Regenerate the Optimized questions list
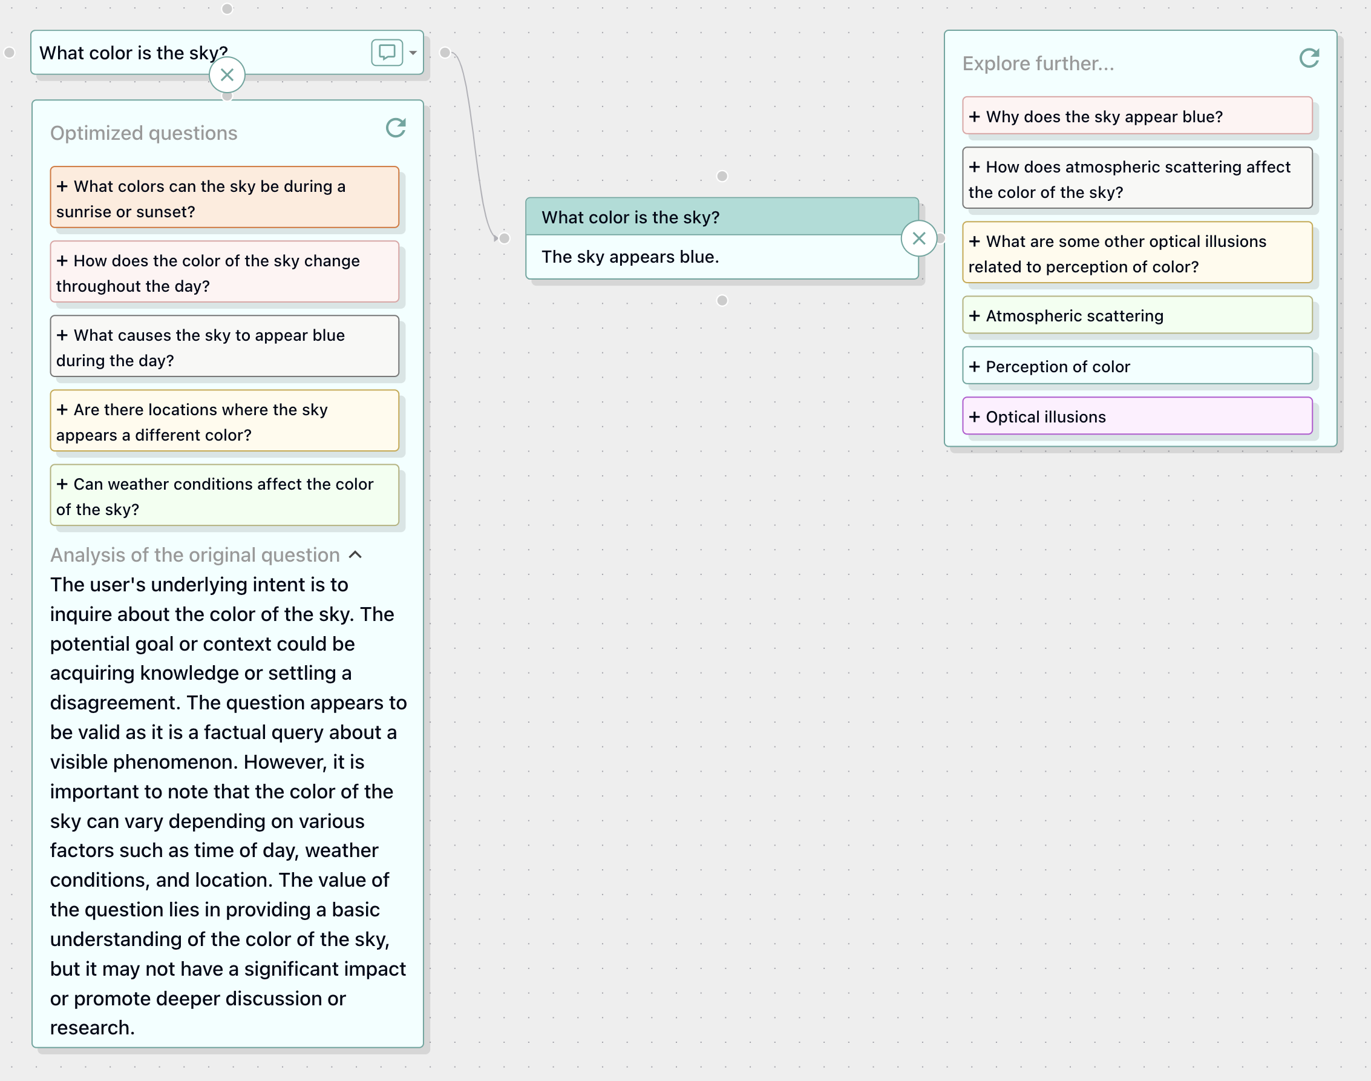 coord(396,128)
